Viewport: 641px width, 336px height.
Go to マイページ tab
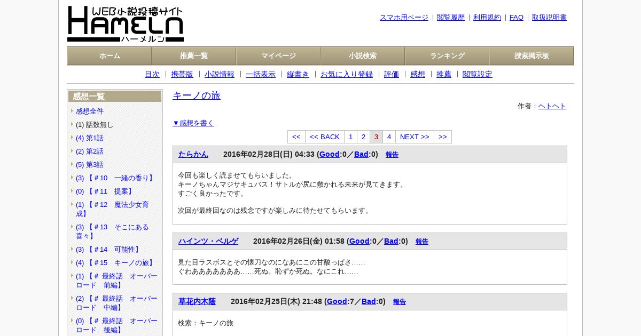tap(278, 55)
